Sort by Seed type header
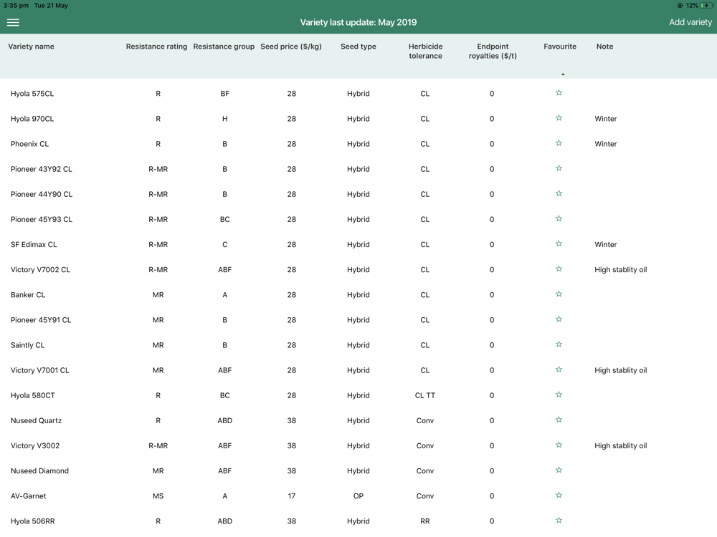 pos(358,46)
